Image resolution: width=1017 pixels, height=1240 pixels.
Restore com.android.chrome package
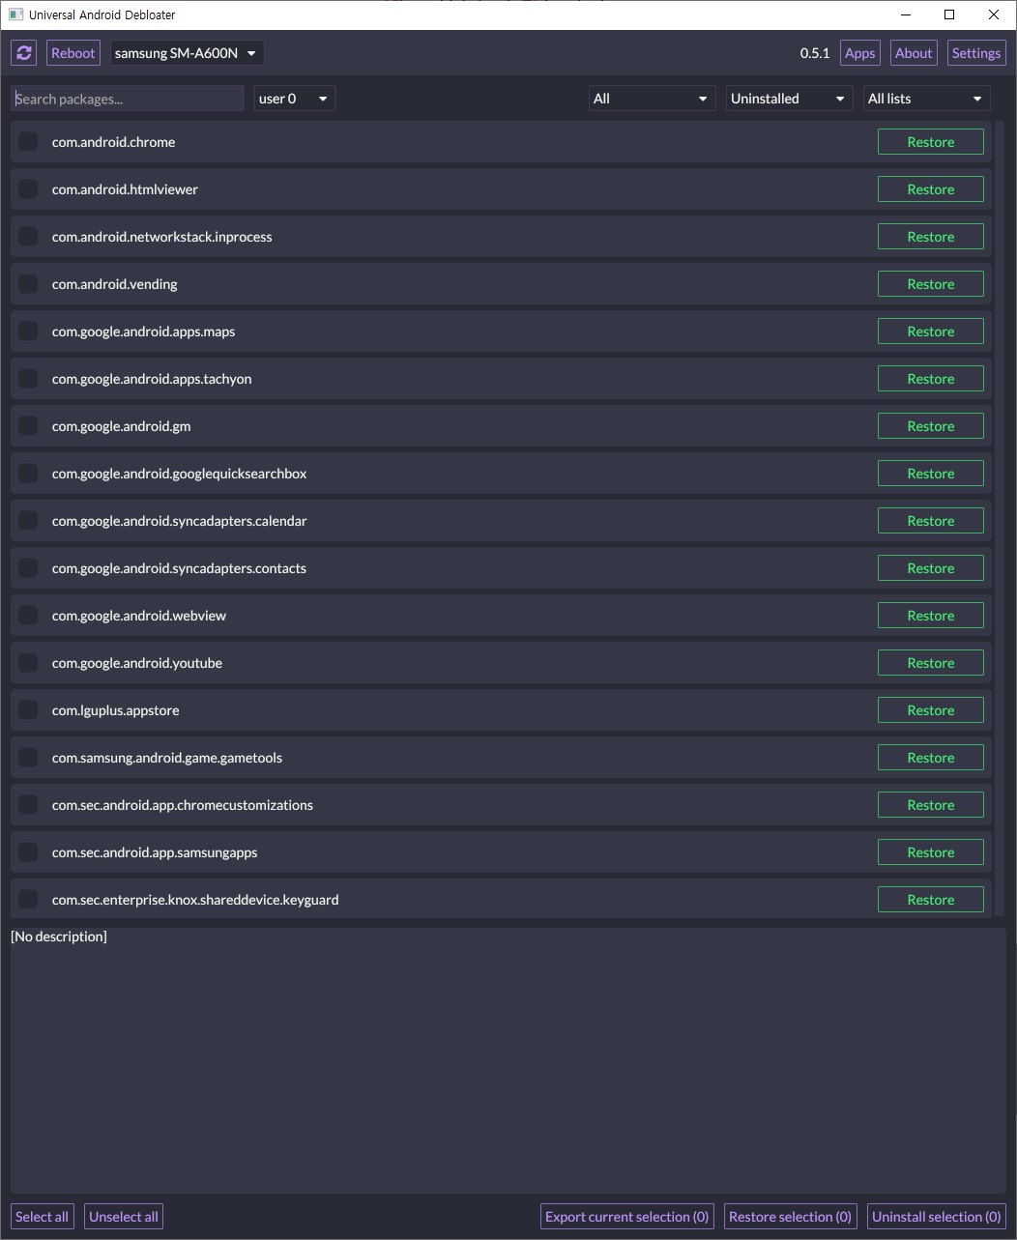931,142
